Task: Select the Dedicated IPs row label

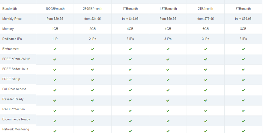Action: click(x=12, y=39)
